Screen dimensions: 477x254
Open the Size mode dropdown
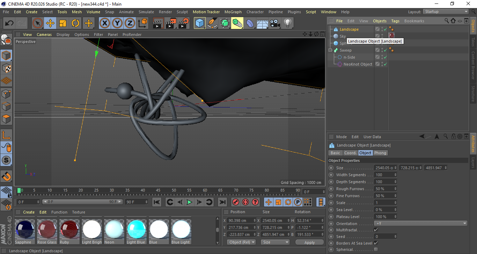pos(276,242)
